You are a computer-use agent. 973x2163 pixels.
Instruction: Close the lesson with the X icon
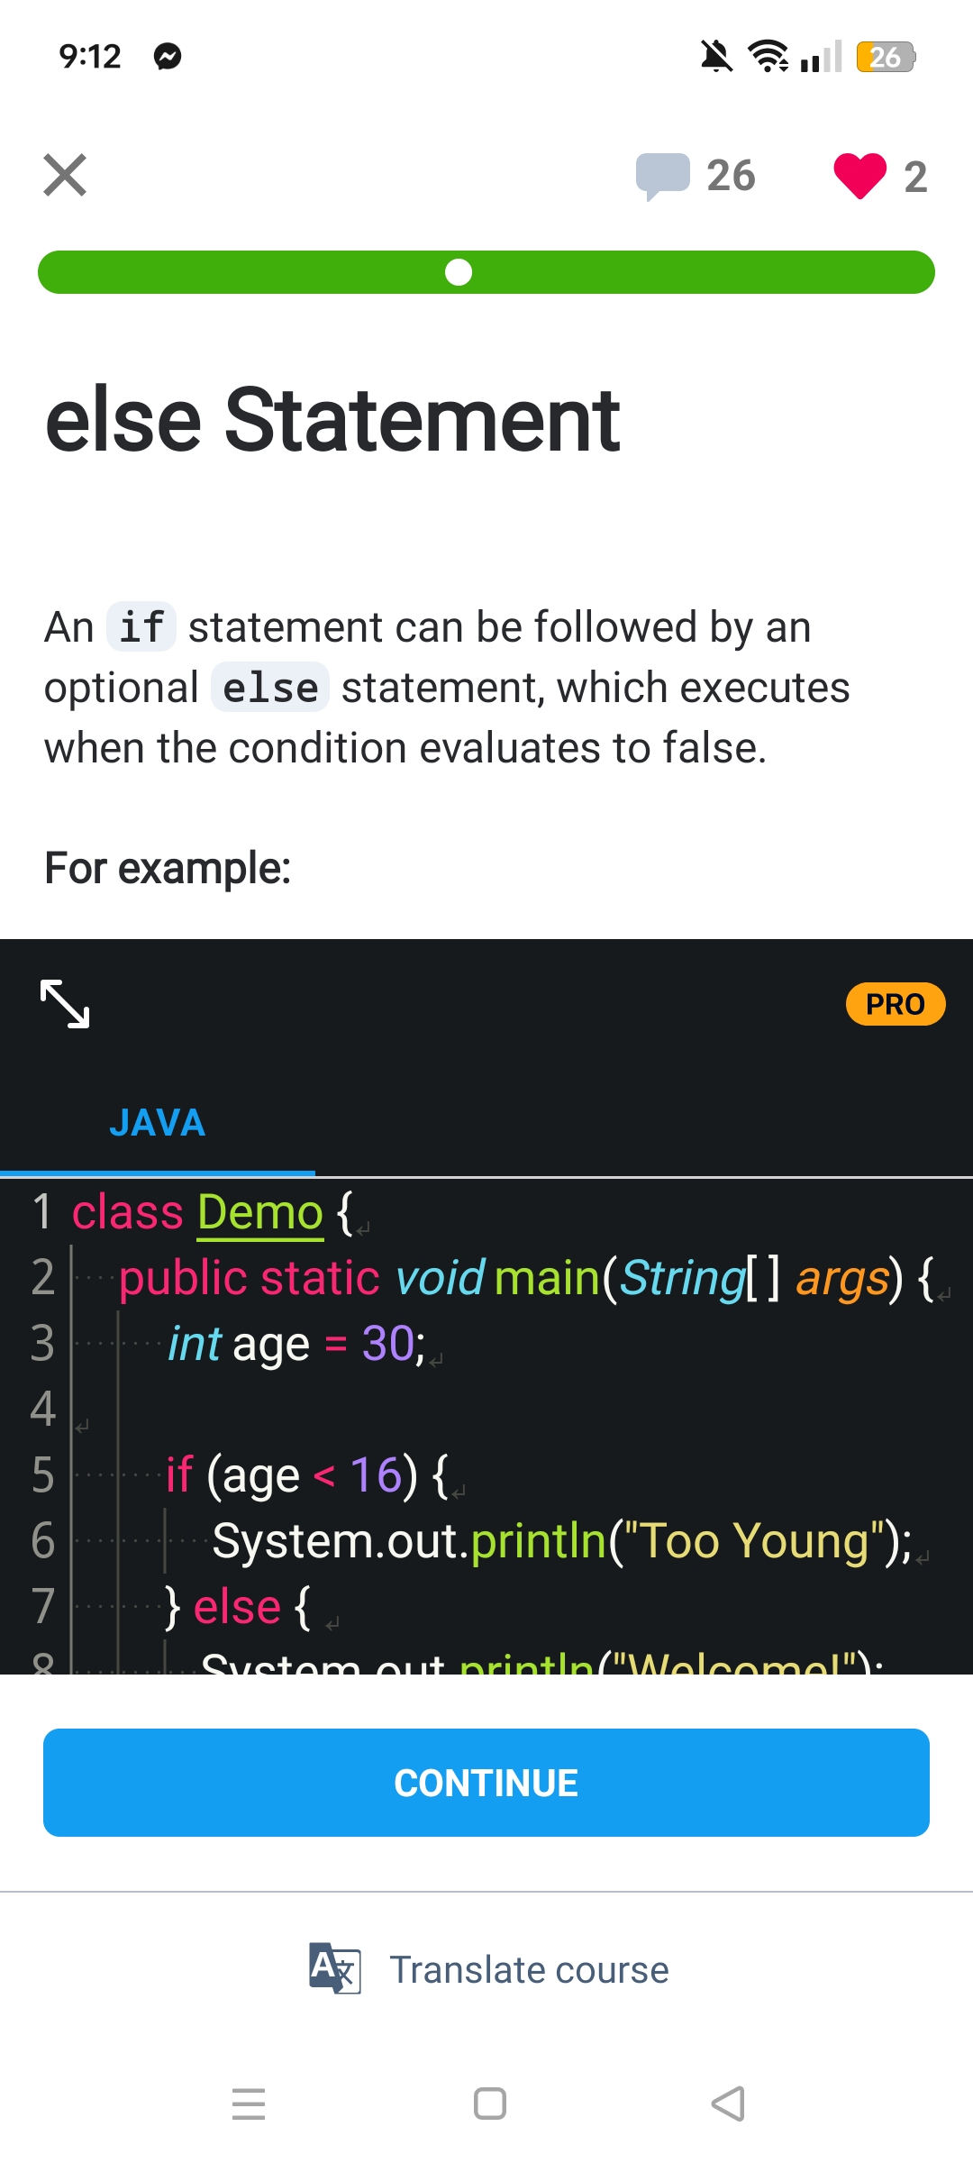tap(65, 175)
